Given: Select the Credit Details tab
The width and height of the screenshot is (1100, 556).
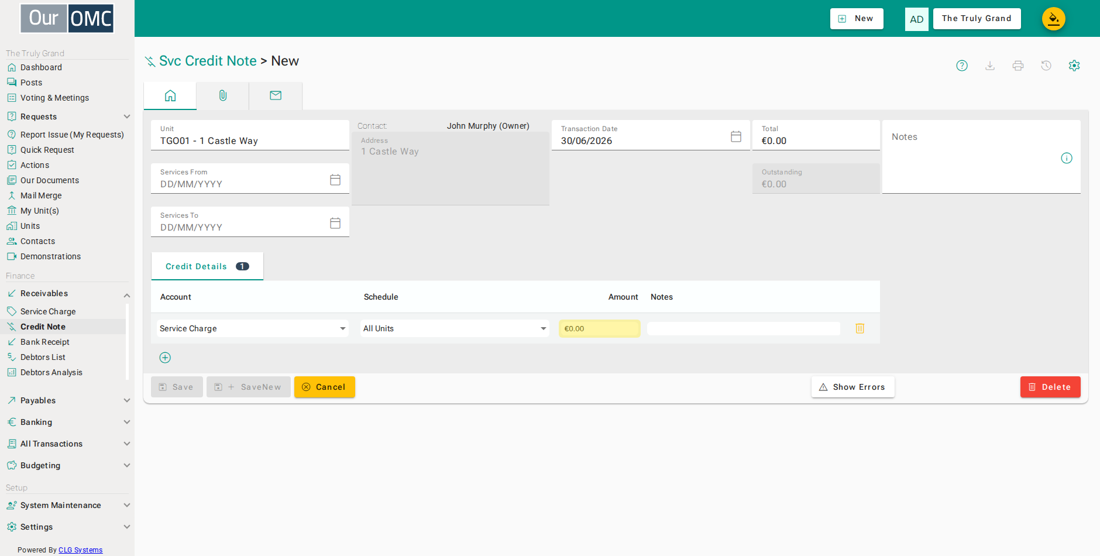Looking at the screenshot, I should coord(207,266).
